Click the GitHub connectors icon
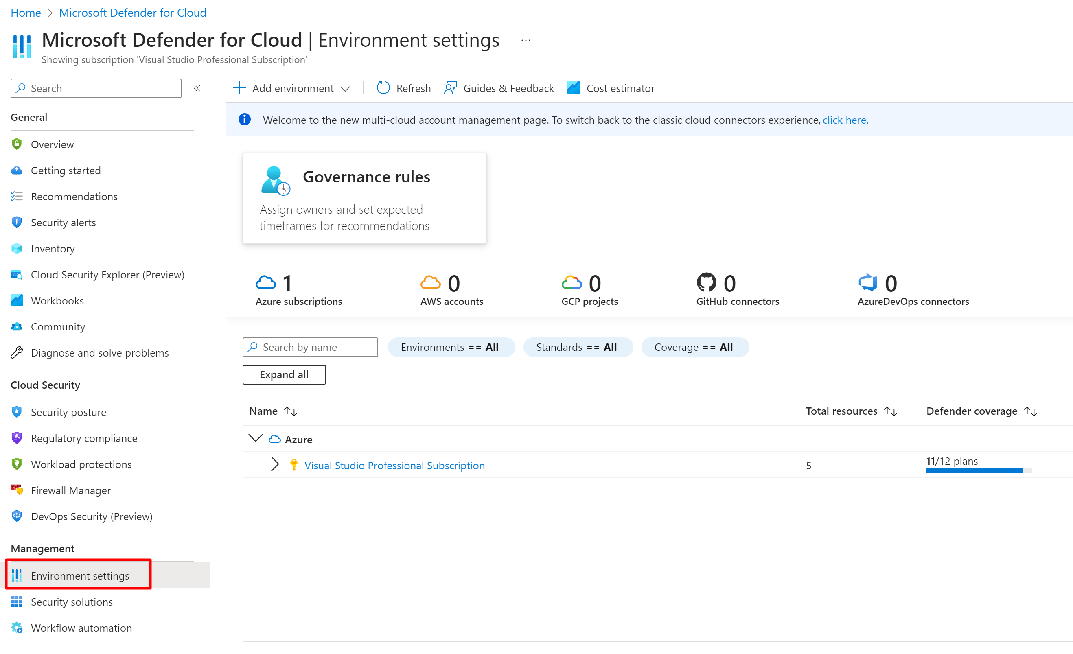Image resolution: width=1073 pixels, height=654 pixels. click(x=706, y=283)
